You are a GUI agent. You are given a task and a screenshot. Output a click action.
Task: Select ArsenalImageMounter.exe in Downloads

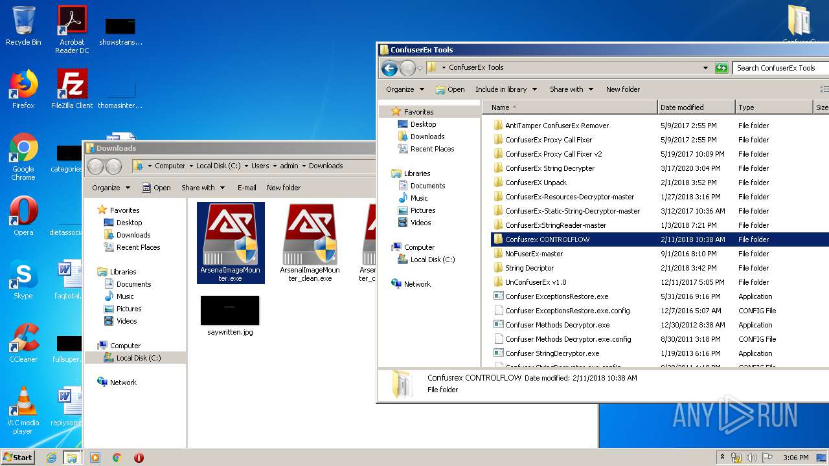point(231,243)
